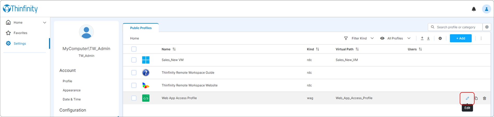494x117 pixels.
Task: Open profile list settings gear
Action: [440, 38]
